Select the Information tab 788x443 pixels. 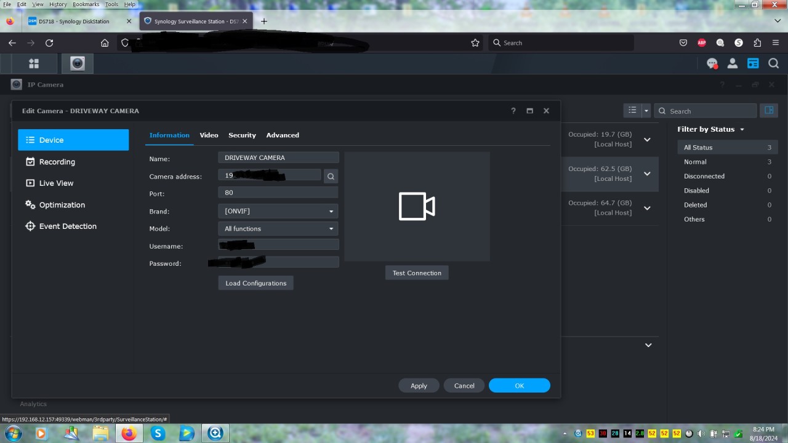tap(169, 135)
